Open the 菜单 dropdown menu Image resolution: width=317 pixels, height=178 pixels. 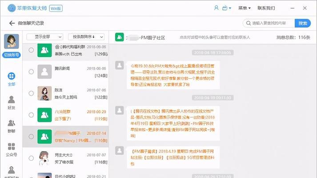(244, 8)
